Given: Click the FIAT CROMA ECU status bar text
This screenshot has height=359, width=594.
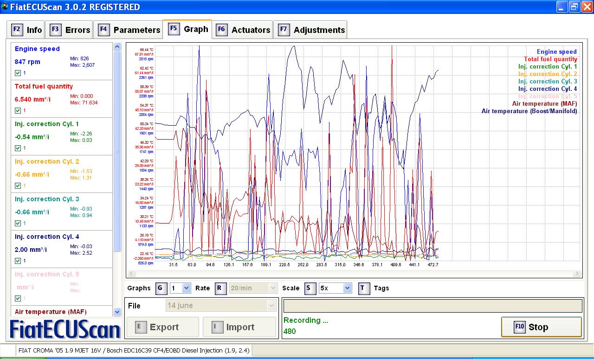Looking at the screenshot, I should [134, 351].
